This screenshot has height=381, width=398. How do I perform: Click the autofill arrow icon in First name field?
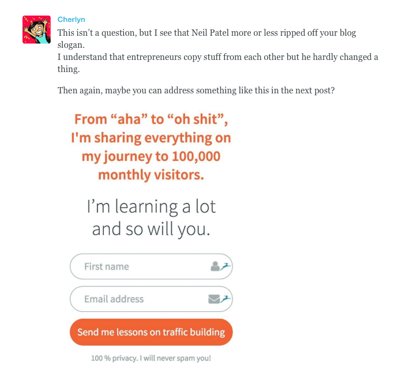coord(226,265)
